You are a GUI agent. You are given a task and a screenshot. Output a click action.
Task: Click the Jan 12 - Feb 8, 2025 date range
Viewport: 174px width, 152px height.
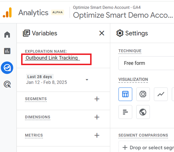pos(46,82)
